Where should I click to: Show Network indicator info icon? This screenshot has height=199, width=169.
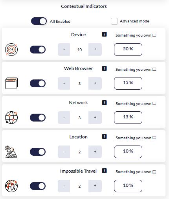[x=104, y=103]
